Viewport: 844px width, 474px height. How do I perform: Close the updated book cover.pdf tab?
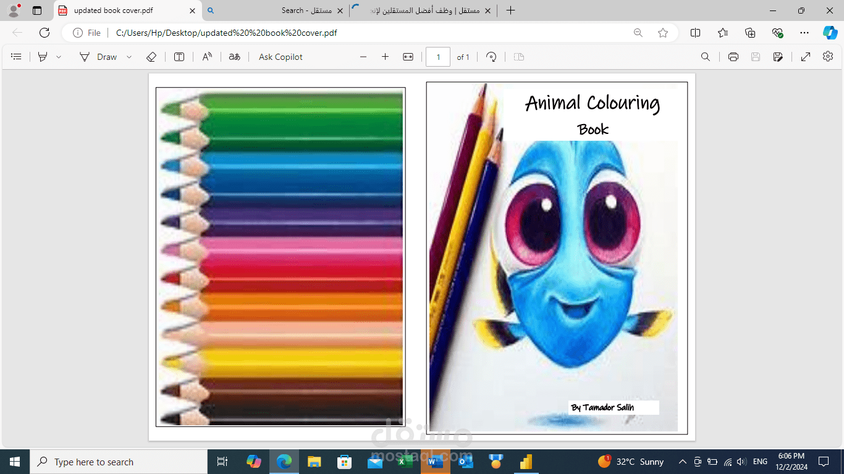(x=192, y=10)
